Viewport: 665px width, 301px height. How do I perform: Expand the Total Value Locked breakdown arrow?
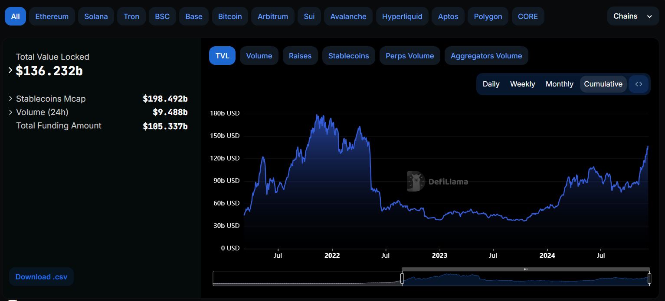tap(10, 70)
